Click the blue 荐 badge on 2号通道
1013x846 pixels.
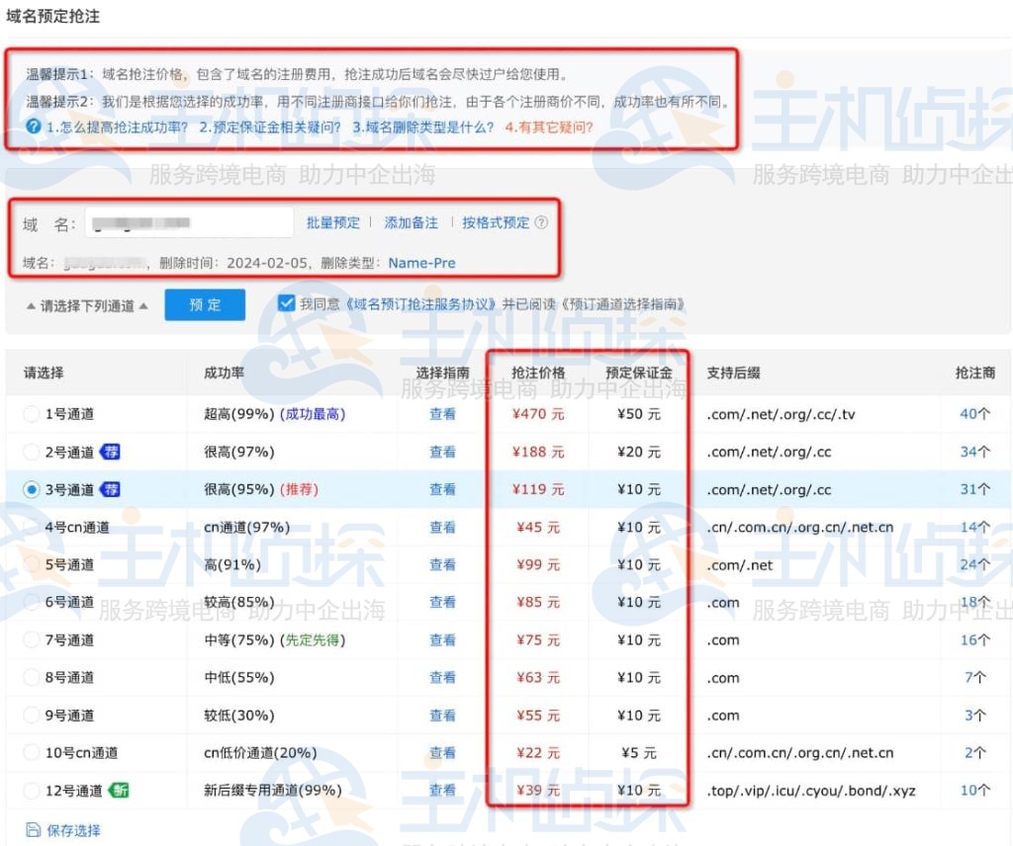[111, 452]
